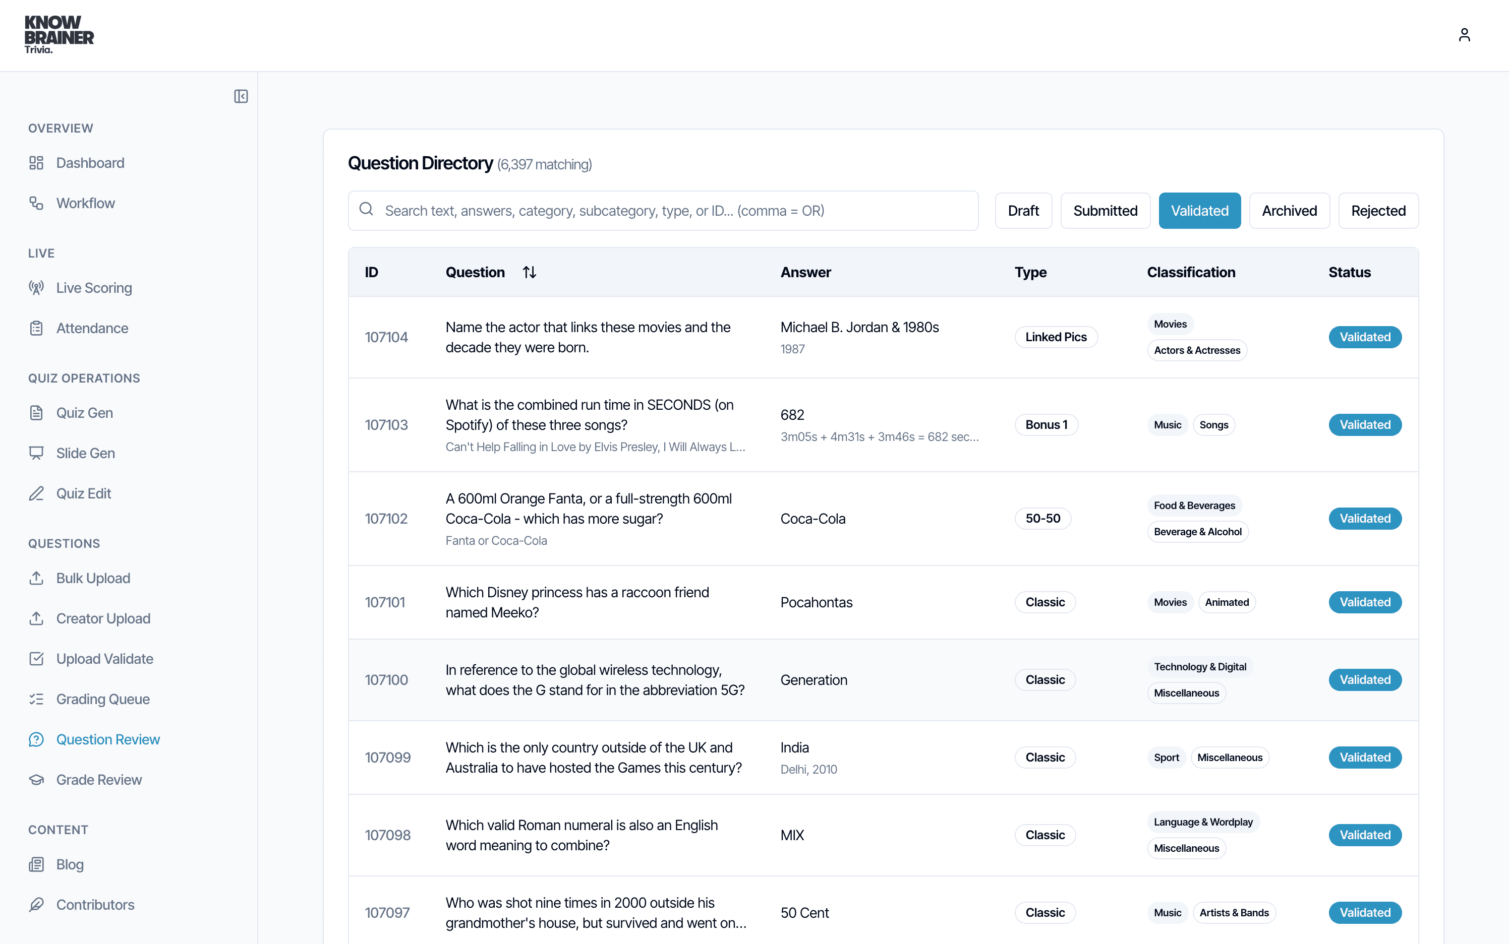This screenshot has width=1509, height=944.
Task: Click ID 107098 in the table
Action: click(x=387, y=835)
